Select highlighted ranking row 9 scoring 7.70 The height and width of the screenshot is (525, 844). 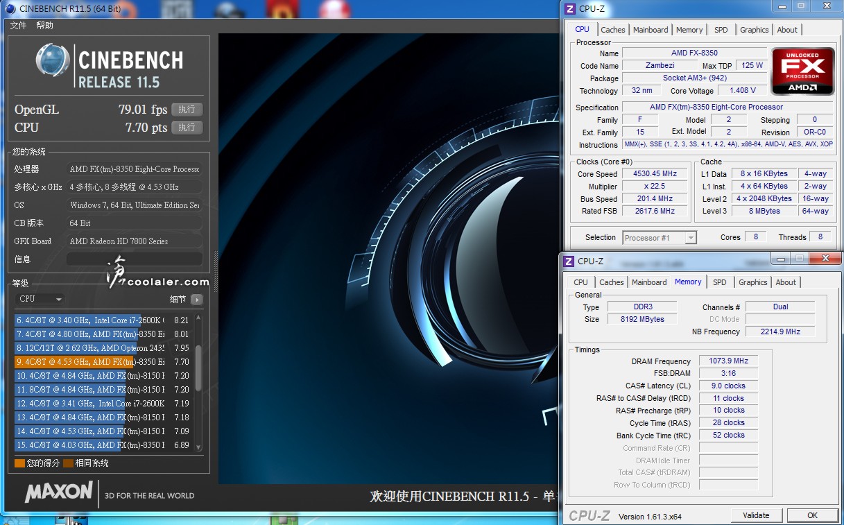tap(103, 362)
